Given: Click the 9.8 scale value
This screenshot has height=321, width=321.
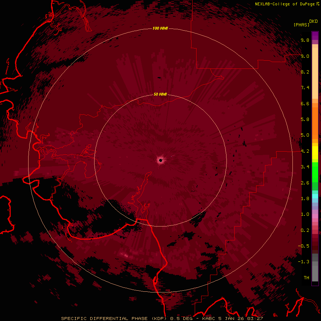Looking at the screenshot, I should click(x=305, y=40).
